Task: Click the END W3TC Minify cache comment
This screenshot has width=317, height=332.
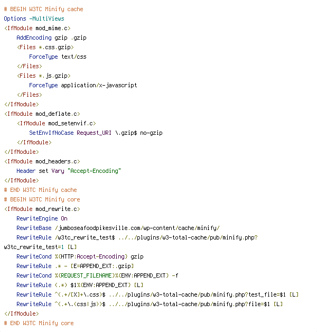Action: tap(41, 190)
